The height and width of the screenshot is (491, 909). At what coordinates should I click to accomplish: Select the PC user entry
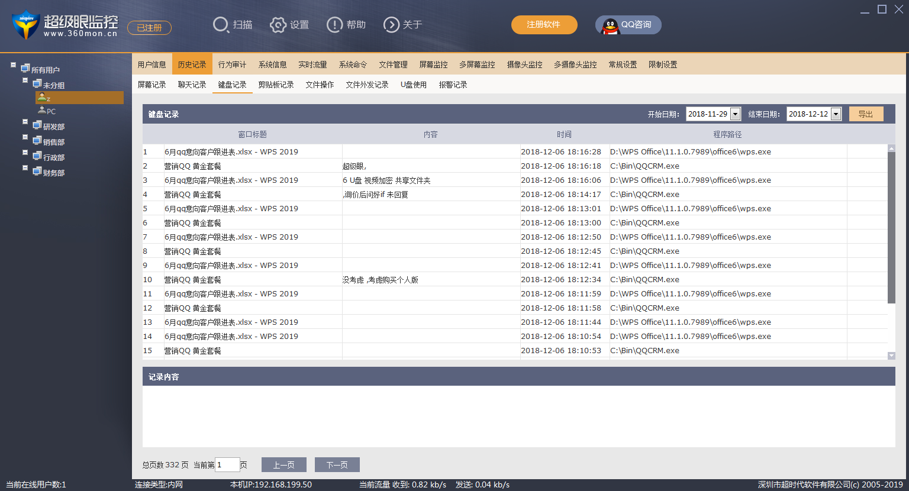(x=50, y=111)
